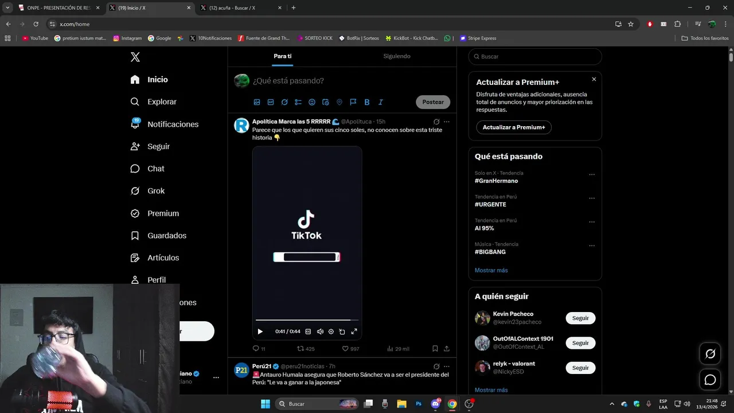This screenshot has width=734, height=413.
Task: Toggle video captions
Action: click(308, 332)
